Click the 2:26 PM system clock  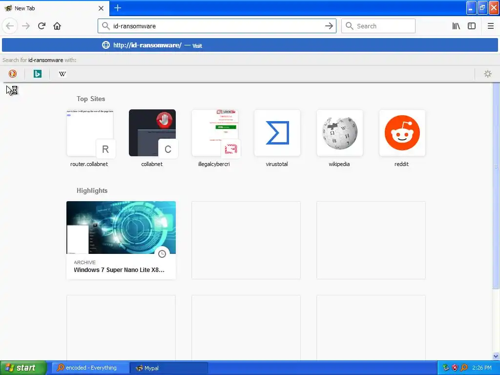pos(482,368)
